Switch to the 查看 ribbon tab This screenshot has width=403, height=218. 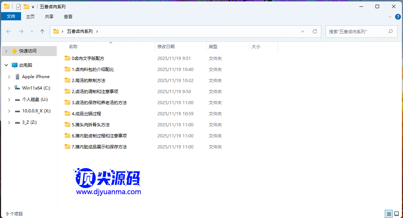(x=68, y=16)
